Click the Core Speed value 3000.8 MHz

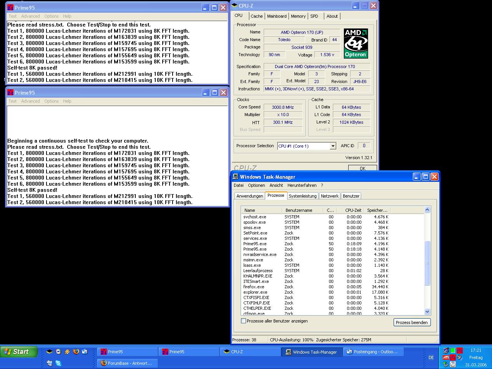click(283, 107)
